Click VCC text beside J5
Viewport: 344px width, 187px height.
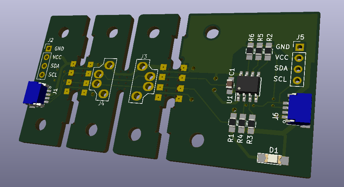point(282,57)
